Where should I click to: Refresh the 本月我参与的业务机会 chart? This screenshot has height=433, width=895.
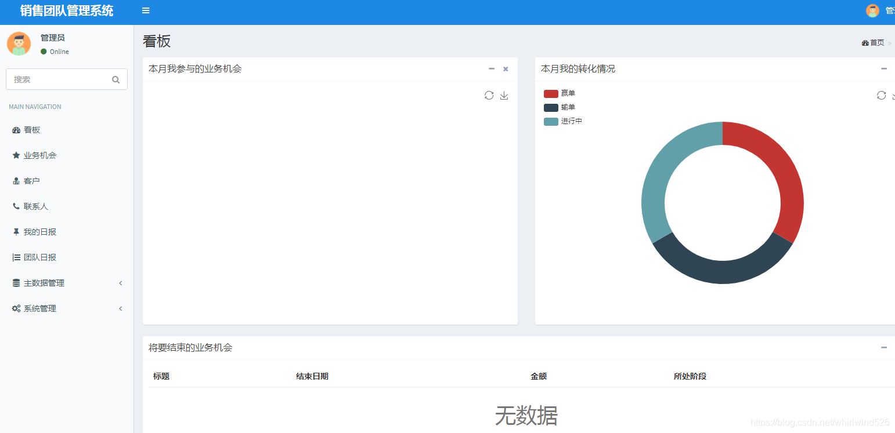(489, 96)
